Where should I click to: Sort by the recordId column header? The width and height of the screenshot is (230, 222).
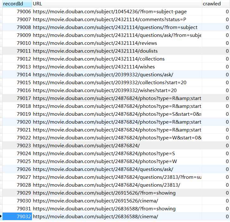17,4
